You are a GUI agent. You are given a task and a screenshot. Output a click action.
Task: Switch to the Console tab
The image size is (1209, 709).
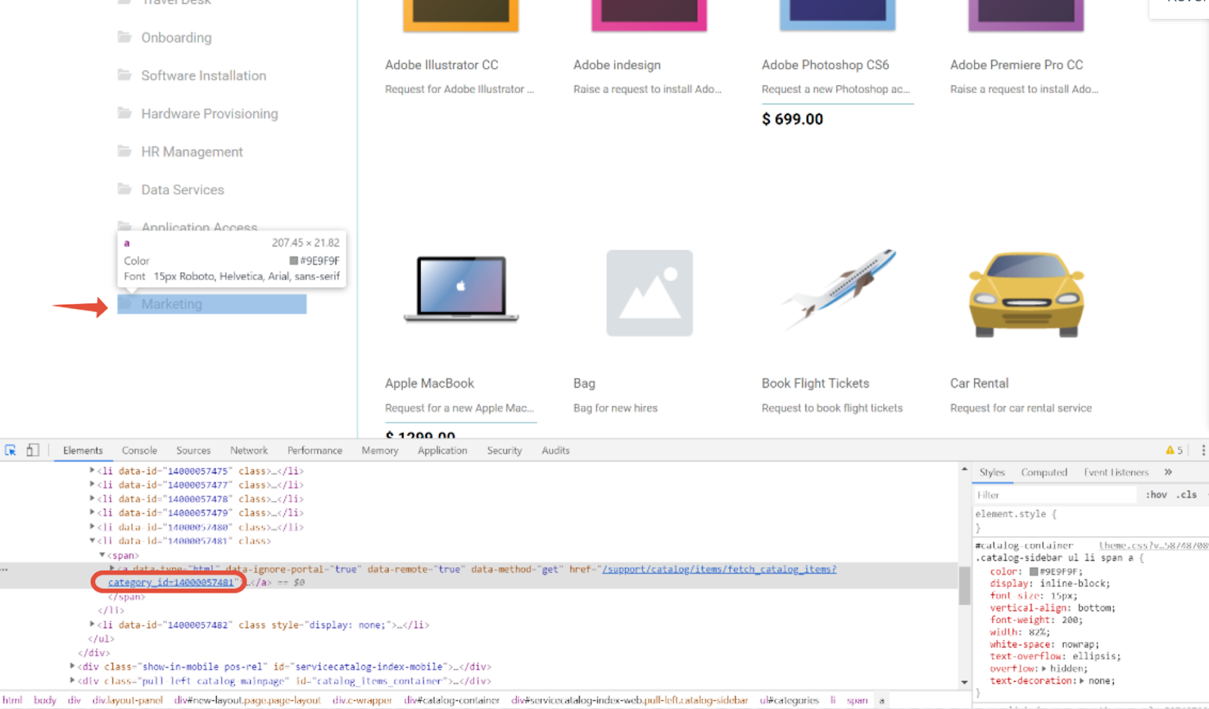pos(140,450)
